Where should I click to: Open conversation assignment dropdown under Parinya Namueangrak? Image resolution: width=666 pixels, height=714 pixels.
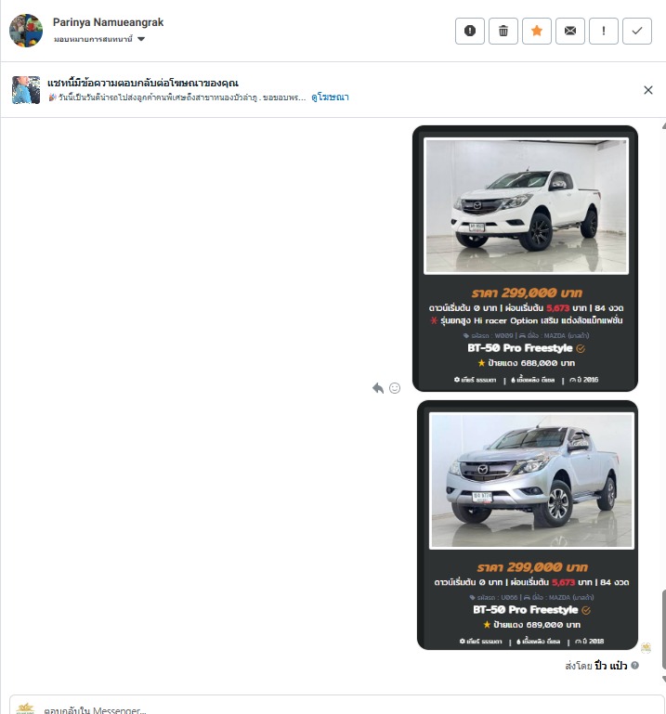coord(99,39)
